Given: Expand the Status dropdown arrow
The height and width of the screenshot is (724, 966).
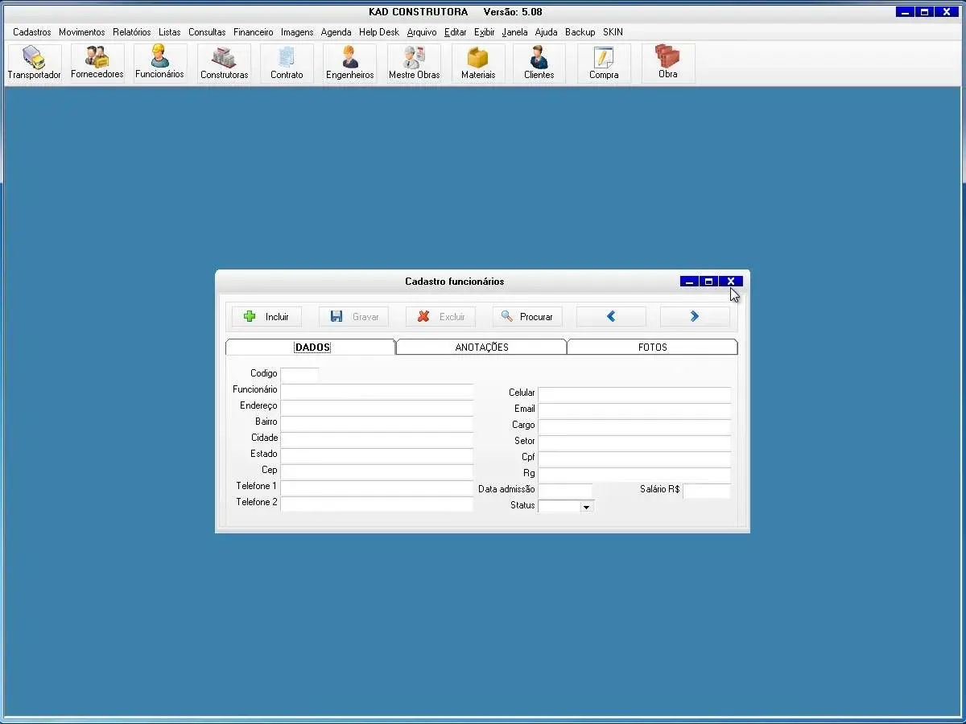Looking at the screenshot, I should 586,507.
